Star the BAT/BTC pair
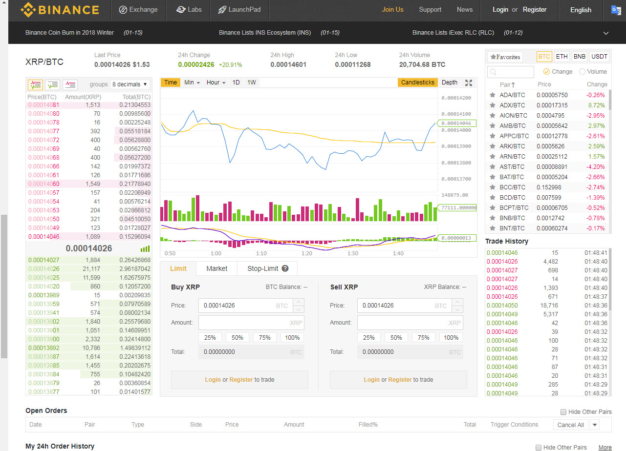The image size is (626, 451). tap(493, 177)
